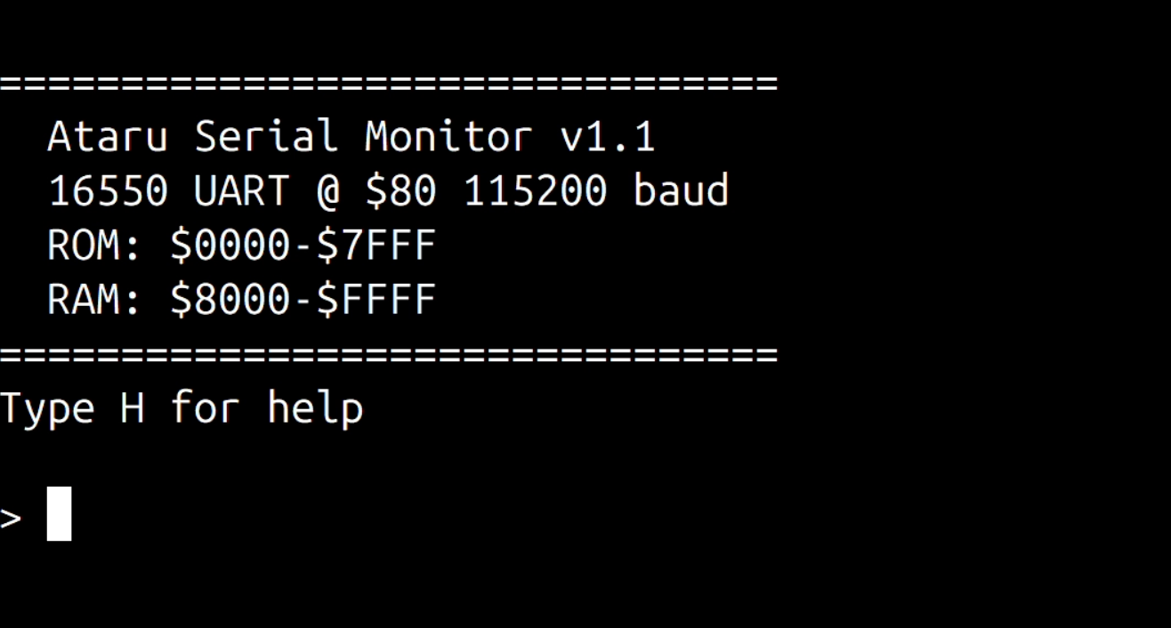
Task: Click the word "help" in the hint line
Action: pos(315,408)
